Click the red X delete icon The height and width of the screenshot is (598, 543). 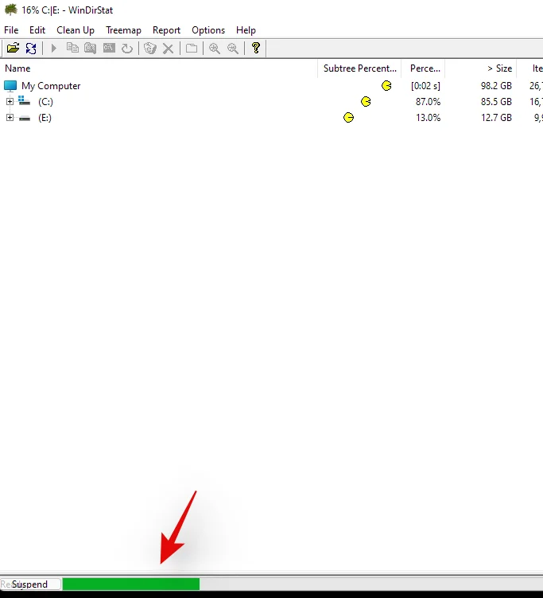[x=168, y=49]
